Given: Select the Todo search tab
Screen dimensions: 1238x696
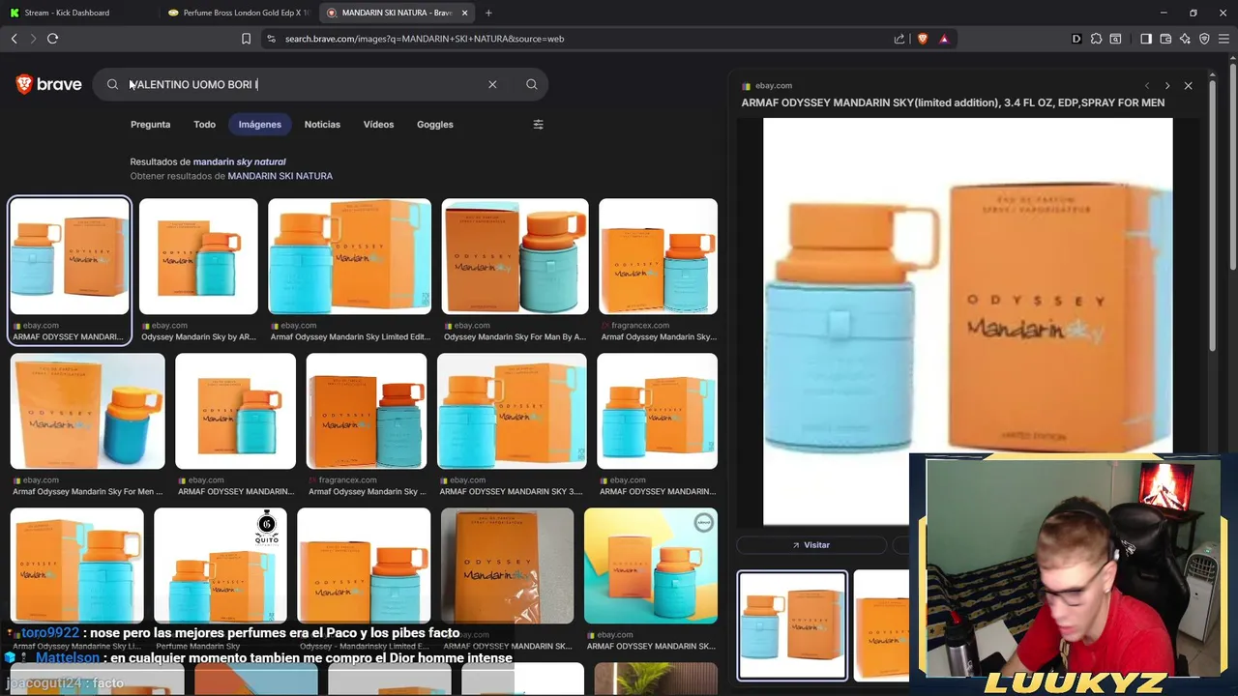Looking at the screenshot, I should [x=204, y=124].
